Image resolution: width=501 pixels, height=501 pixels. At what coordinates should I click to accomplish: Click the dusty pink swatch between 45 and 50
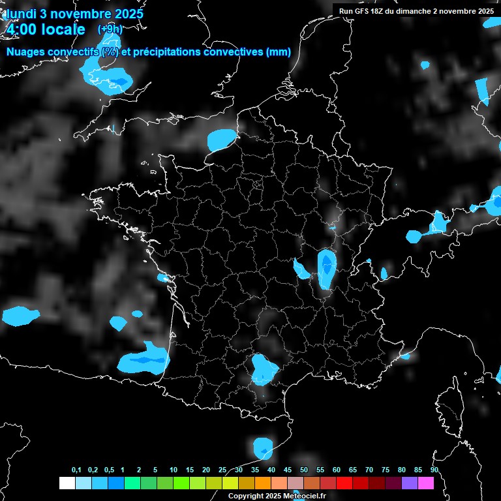[x=296, y=483]
